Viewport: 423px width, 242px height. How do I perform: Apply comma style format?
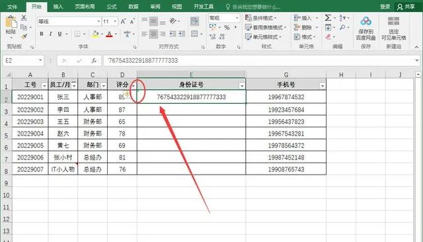point(235,28)
